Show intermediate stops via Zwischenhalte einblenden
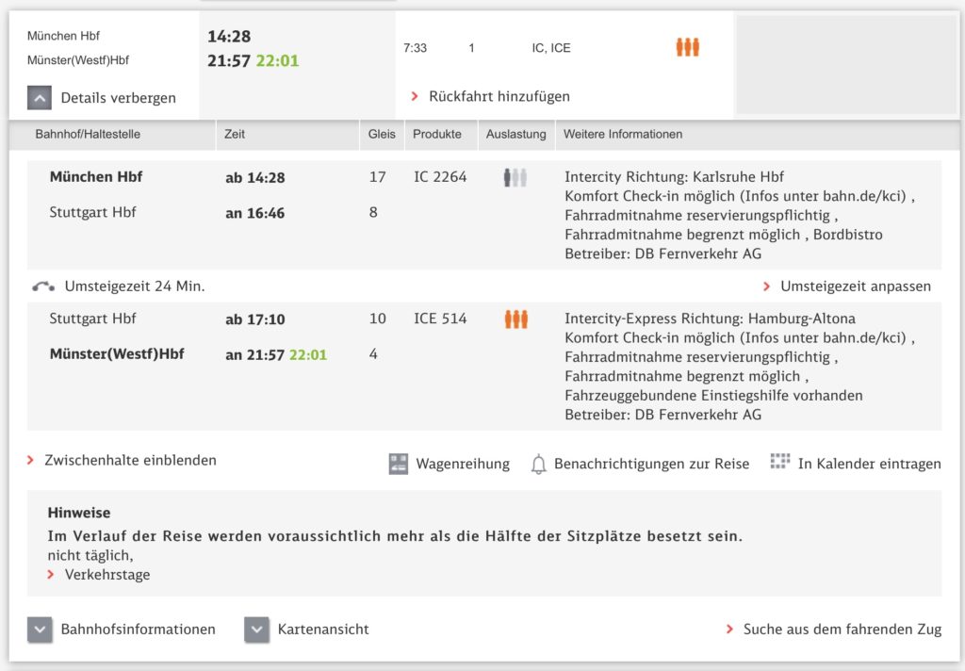The image size is (965, 671). [x=130, y=461]
